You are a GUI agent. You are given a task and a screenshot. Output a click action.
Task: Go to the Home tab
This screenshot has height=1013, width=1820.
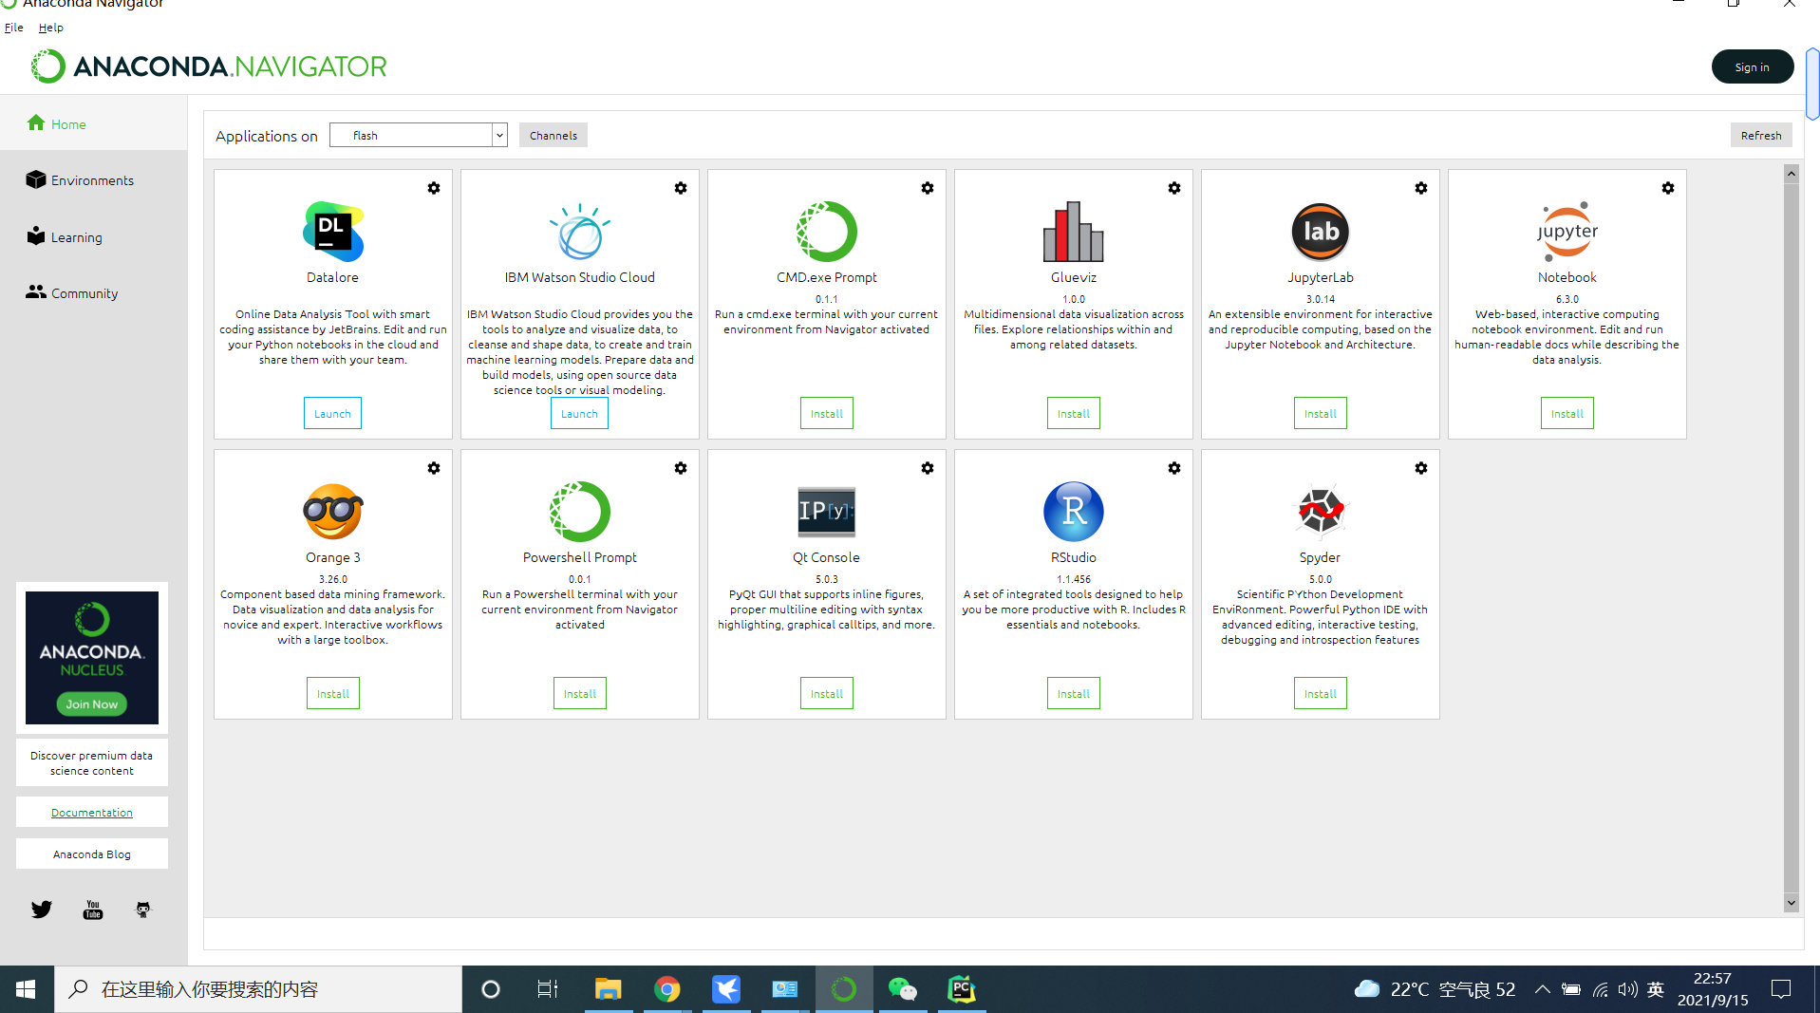pyautogui.click(x=94, y=123)
